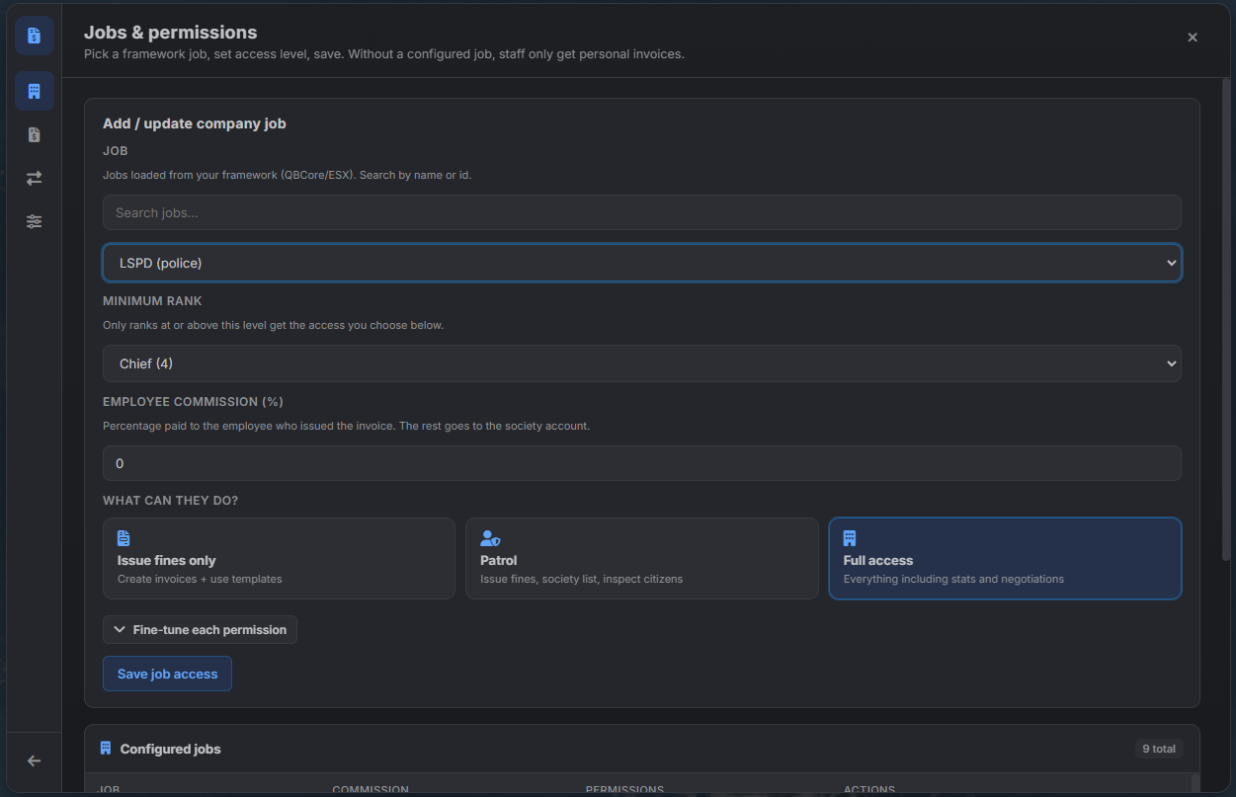Expand Fine-tune each permission
Image resolution: width=1236 pixels, height=797 pixels.
coord(200,629)
